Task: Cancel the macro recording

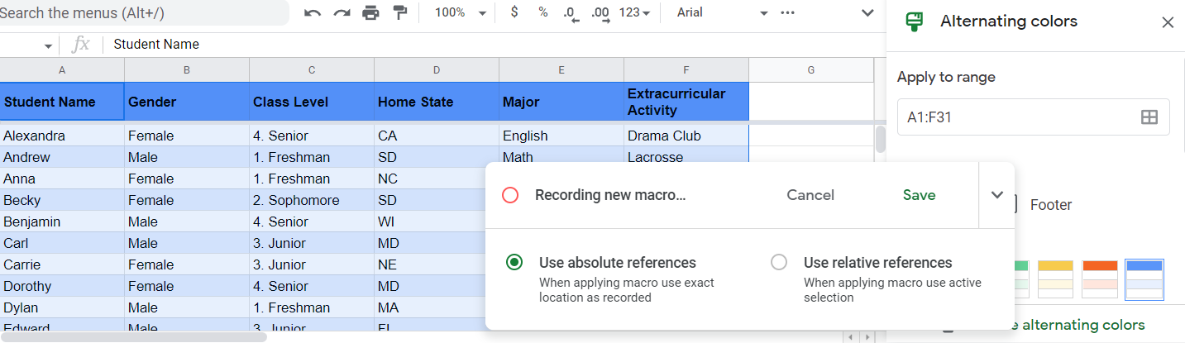Action: tap(810, 195)
